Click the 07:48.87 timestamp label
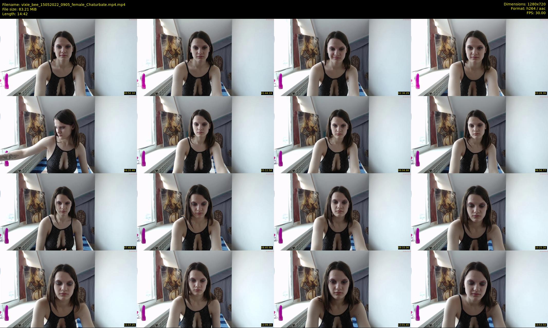This screenshot has width=548, height=328. 130,248
